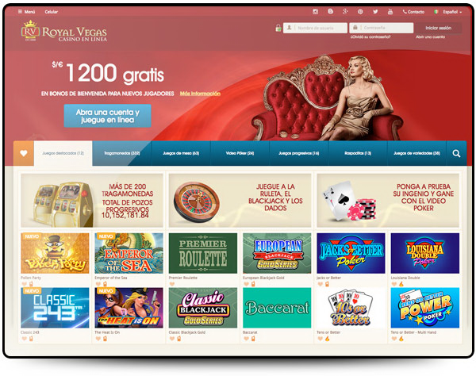Open the Google Plus icon
Screen dimensions: 476x376
(x=345, y=12)
